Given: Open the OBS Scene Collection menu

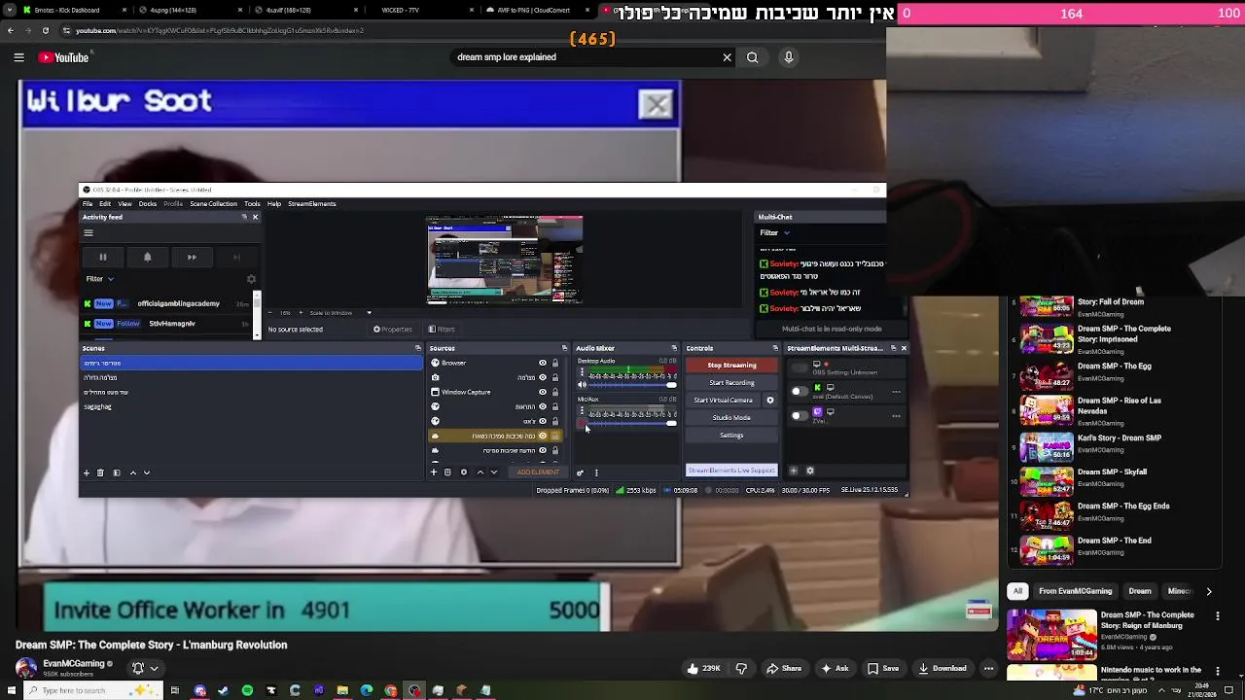Looking at the screenshot, I should point(214,204).
